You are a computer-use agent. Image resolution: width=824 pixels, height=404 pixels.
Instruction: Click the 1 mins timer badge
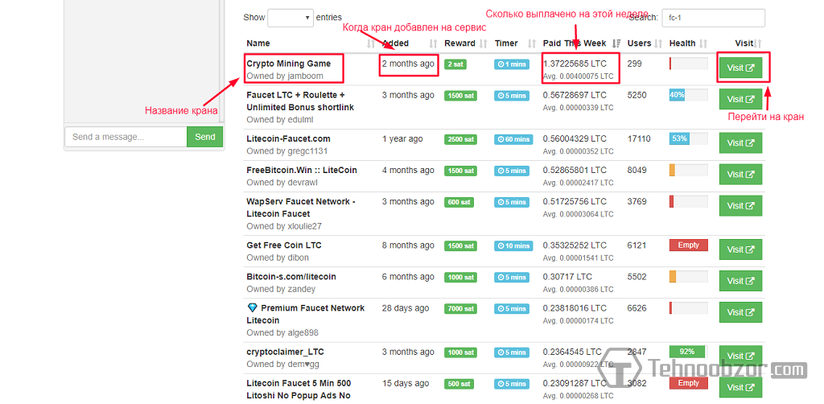pyautogui.click(x=511, y=64)
